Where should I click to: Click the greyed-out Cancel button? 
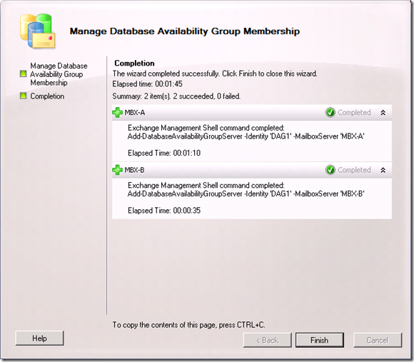coord(378,340)
